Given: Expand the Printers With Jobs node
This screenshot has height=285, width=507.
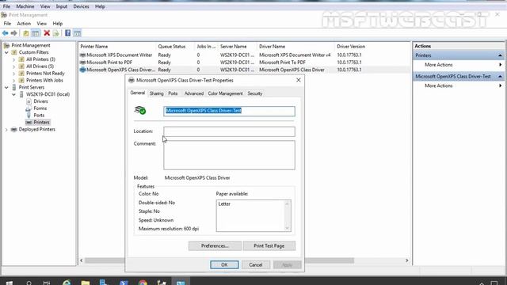Looking at the screenshot, I should (x=13, y=81).
